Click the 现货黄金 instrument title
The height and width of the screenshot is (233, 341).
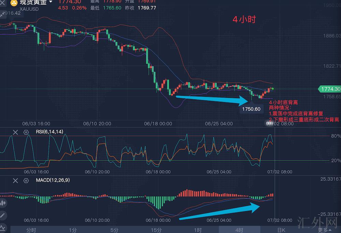coord(33,2)
